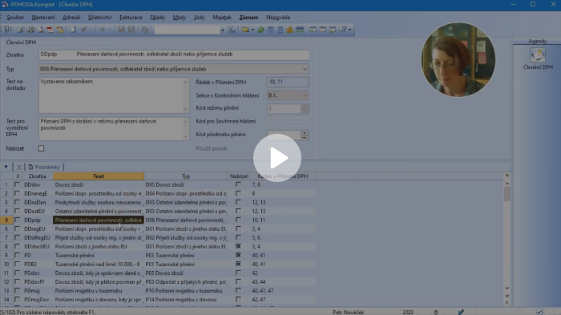The image size is (561, 315).
Task: Toggle the Nabízet checkbox in the PDB2 row
Action: tap(238, 265)
